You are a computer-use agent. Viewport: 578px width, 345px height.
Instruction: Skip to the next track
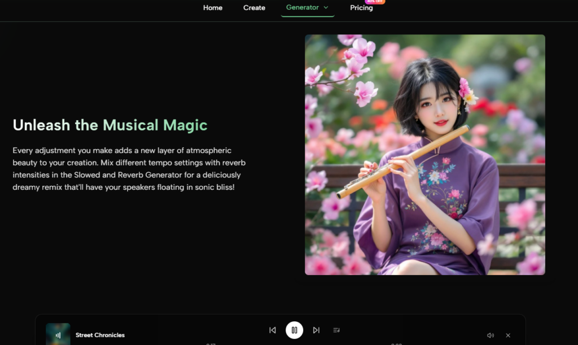(x=316, y=330)
